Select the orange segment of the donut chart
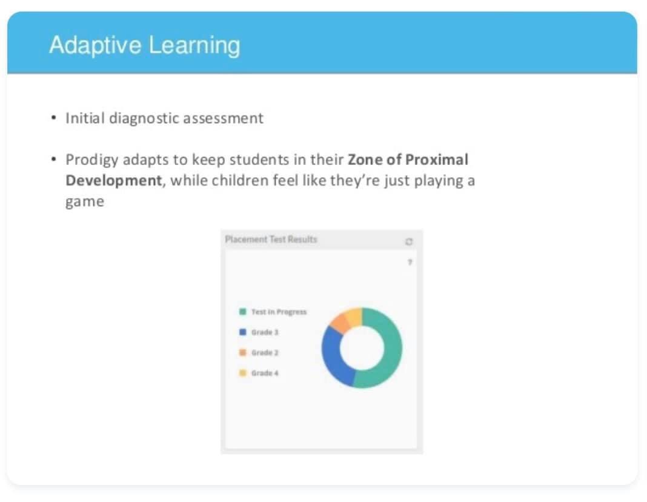 pyautogui.click(x=340, y=323)
